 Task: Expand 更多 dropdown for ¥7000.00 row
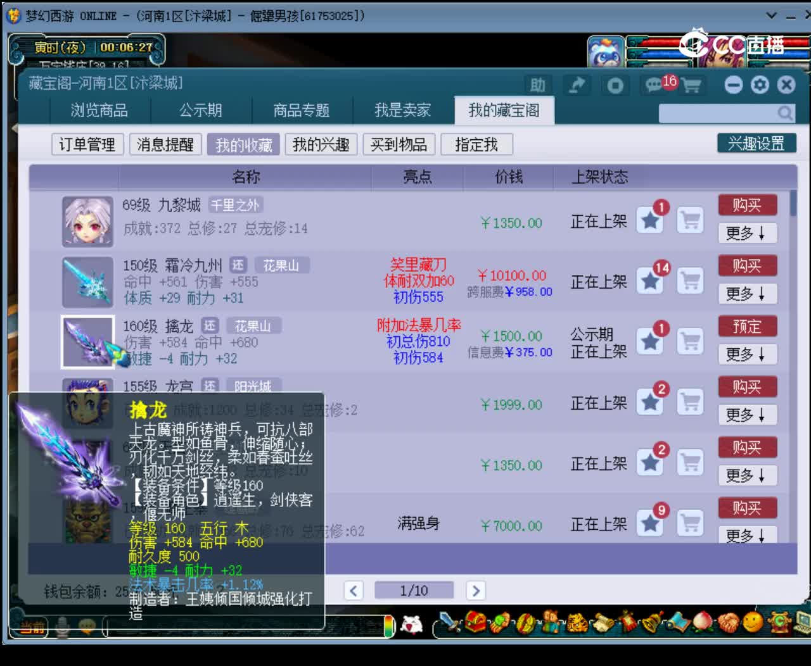click(747, 535)
